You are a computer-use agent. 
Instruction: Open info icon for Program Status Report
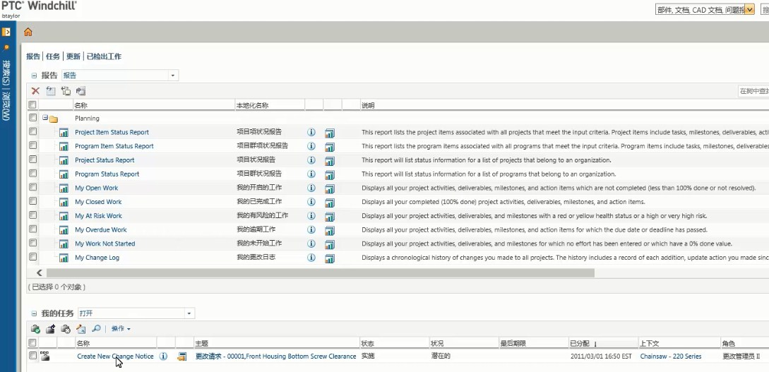311,174
